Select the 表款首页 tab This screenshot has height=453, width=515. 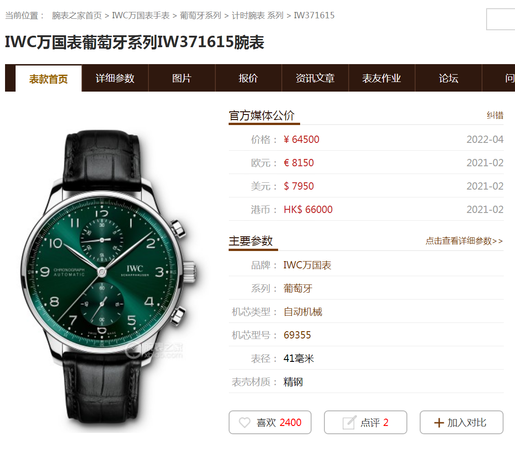click(48, 79)
